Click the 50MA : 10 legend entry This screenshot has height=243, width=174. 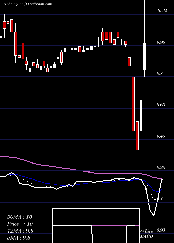[x=19, y=217]
